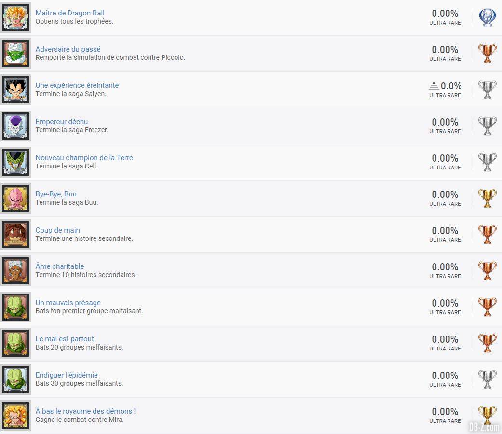
Task: Click the silver trophy icon for Empereur déchu
Action: click(x=487, y=126)
